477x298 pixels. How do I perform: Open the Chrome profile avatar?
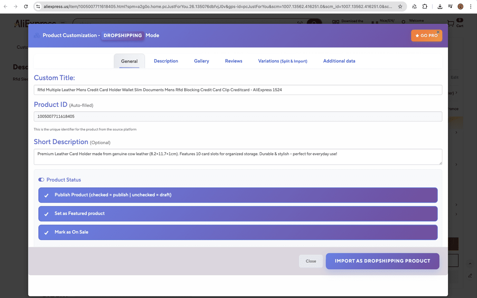tap(460, 6)
